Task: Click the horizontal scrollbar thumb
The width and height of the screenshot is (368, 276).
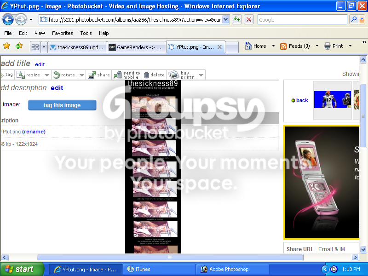Action: click(x=170, y=258)
